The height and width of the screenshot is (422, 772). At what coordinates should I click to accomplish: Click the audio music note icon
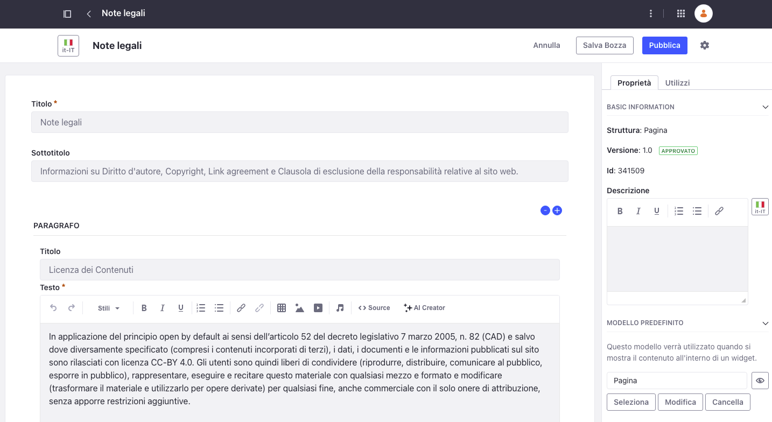tap(340, 308)
